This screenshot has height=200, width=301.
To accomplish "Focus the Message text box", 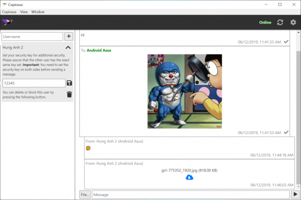I will point(191,194).
